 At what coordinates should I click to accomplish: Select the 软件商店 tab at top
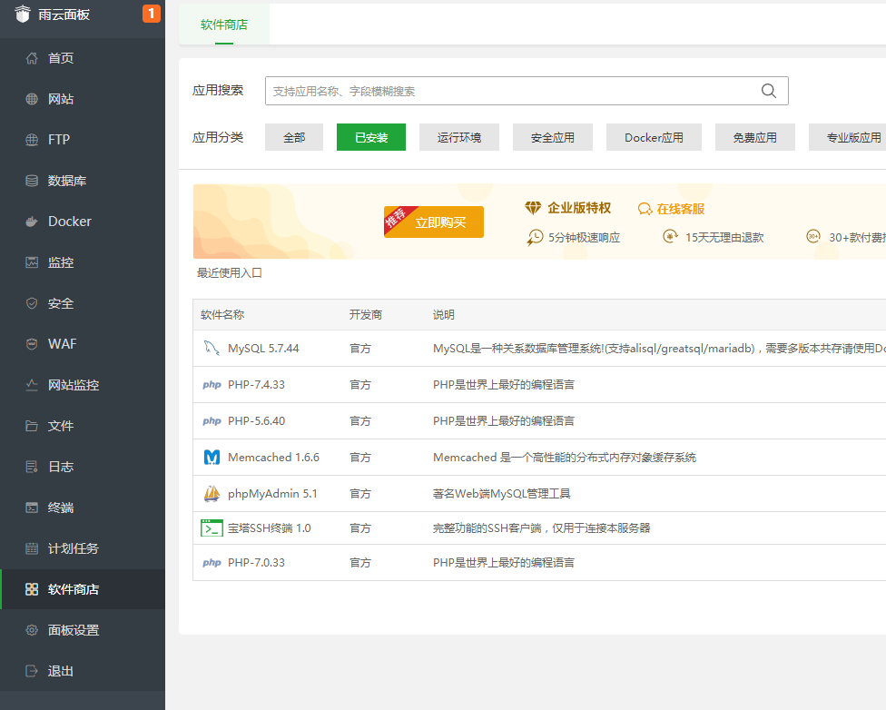[x=224, y=25]
